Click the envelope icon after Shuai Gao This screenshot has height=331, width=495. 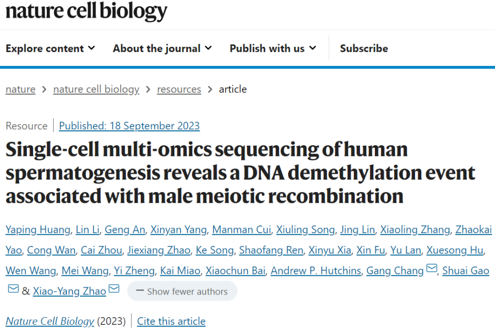[x=13, y=289]
